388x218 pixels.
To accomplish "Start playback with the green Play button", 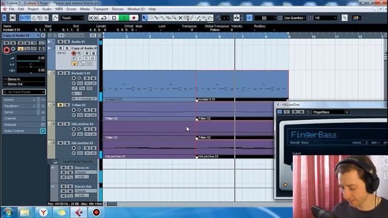I will coord(124,18).
